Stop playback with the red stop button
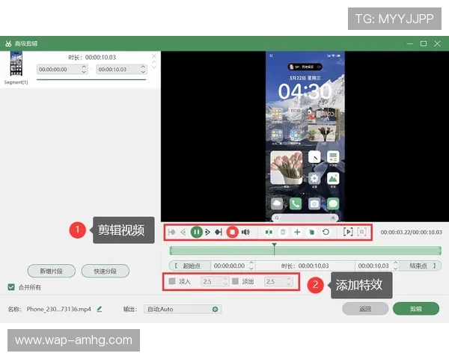This screenshot has height=359, width=449. pos(232,232)
